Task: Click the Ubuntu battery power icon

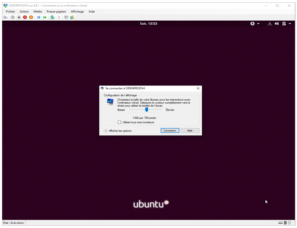Action: [284, 24]
